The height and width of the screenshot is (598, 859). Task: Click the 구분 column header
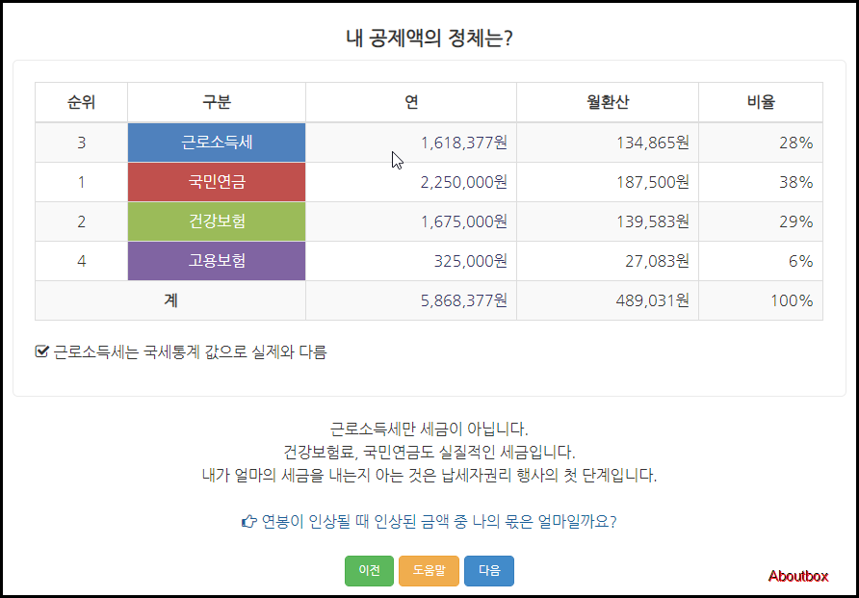pos(217,102)
